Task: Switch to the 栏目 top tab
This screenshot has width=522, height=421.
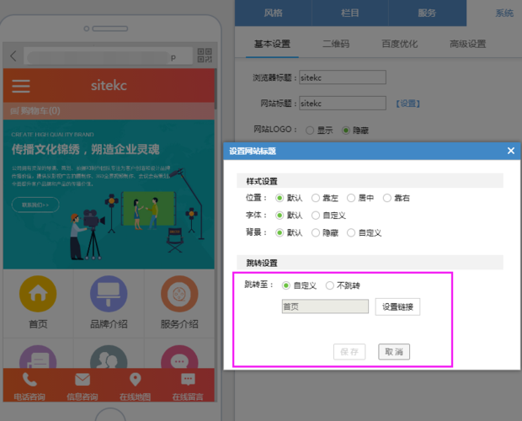Action: tap(350, 13)
